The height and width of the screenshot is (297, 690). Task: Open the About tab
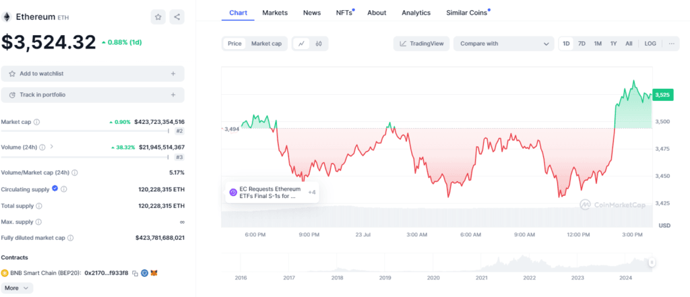point(377,13)
